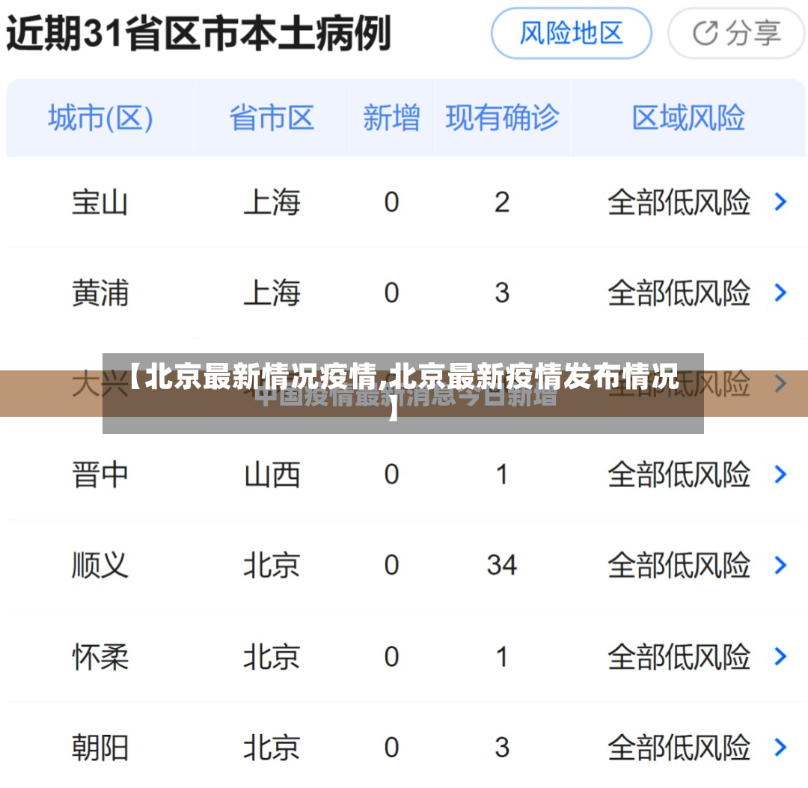
Task: Click the confirmed count 34 for 顺义
Action: point(502,565)
